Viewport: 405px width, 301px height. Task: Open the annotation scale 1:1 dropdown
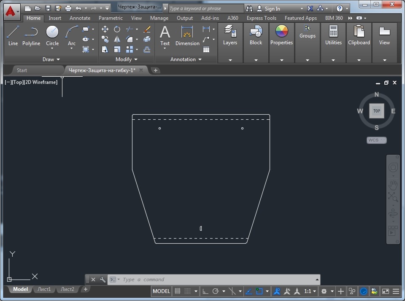pyautogui.click(x=310, y=291)
